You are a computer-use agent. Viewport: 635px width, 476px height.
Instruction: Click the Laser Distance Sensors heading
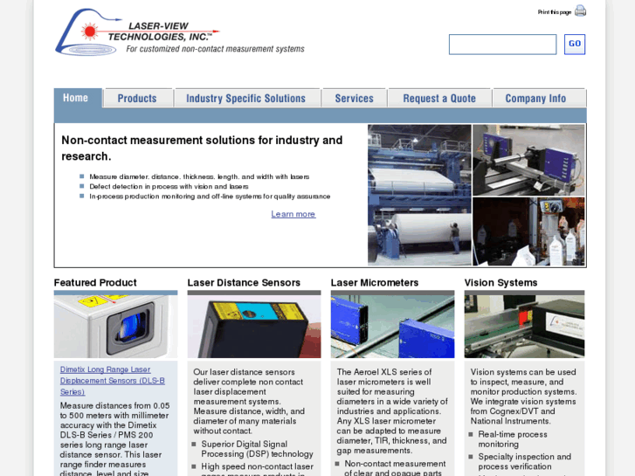(244, 283)
